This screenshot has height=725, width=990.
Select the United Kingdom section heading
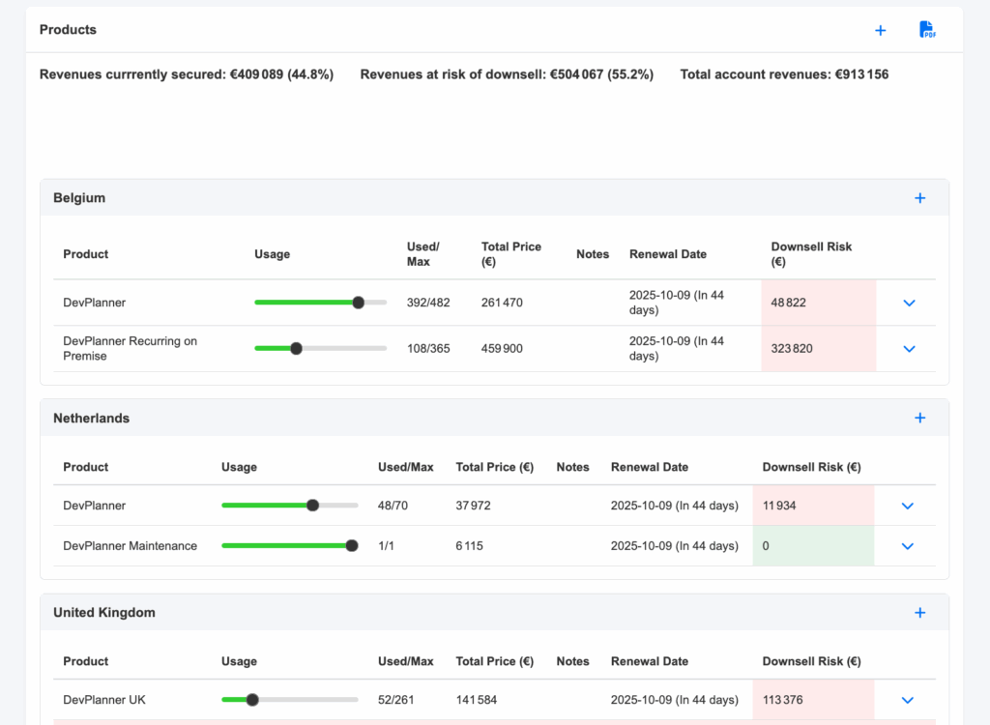104,613
